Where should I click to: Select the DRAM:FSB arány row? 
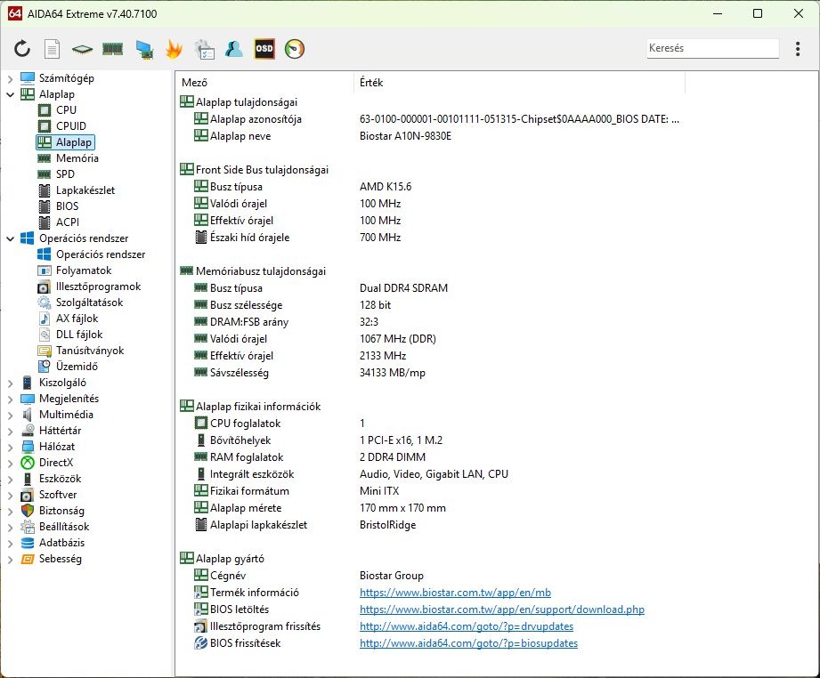(429, 322)
